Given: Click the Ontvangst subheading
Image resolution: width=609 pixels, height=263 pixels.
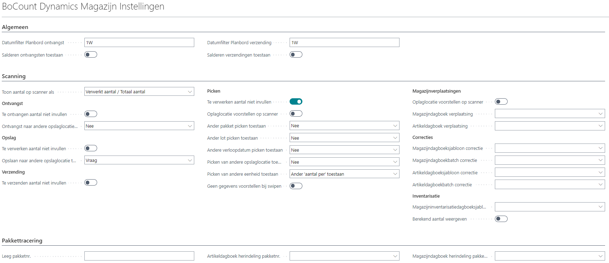Looking at the screenshot, I should point(12,104).
